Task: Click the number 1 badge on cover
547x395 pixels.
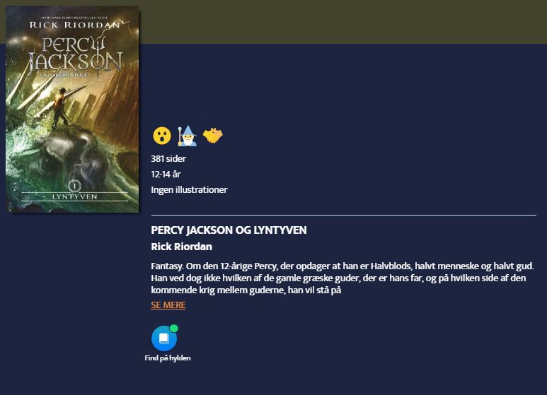Action: pyautogui.click(x=74, y=186)
